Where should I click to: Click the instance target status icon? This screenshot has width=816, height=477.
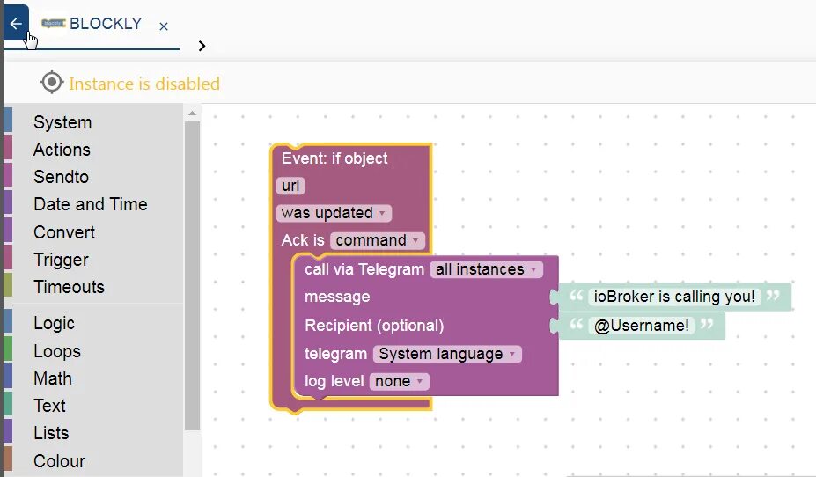click(x=52, y=82)
